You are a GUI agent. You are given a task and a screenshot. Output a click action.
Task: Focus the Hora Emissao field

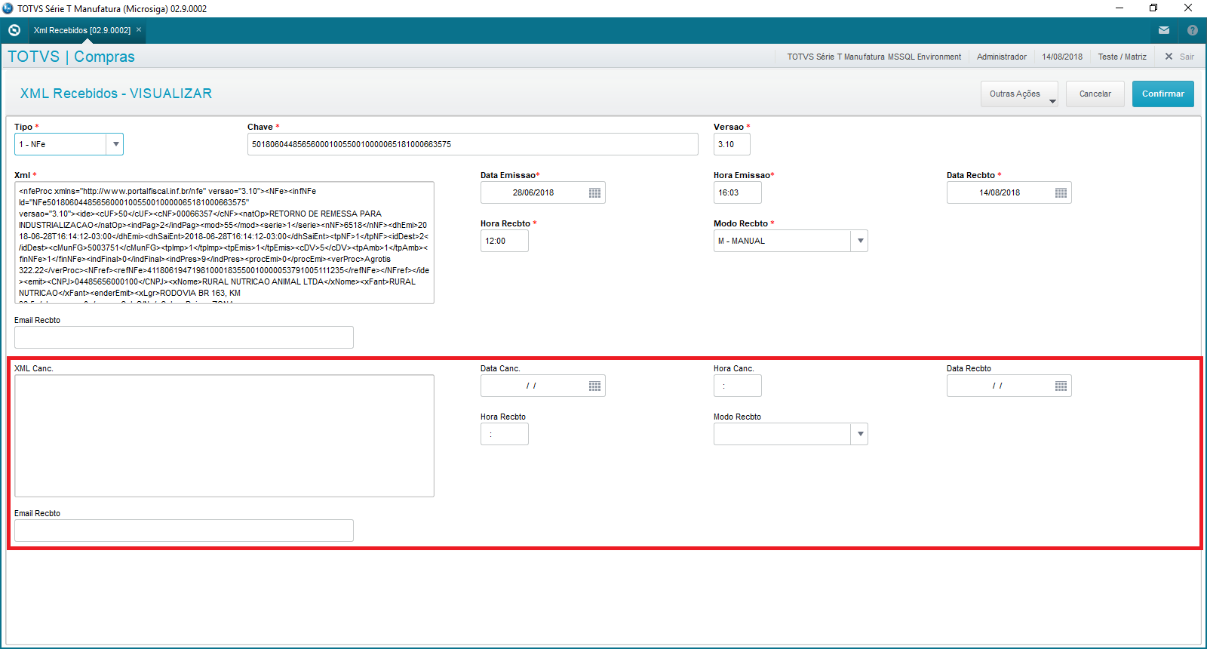(737, 192)
